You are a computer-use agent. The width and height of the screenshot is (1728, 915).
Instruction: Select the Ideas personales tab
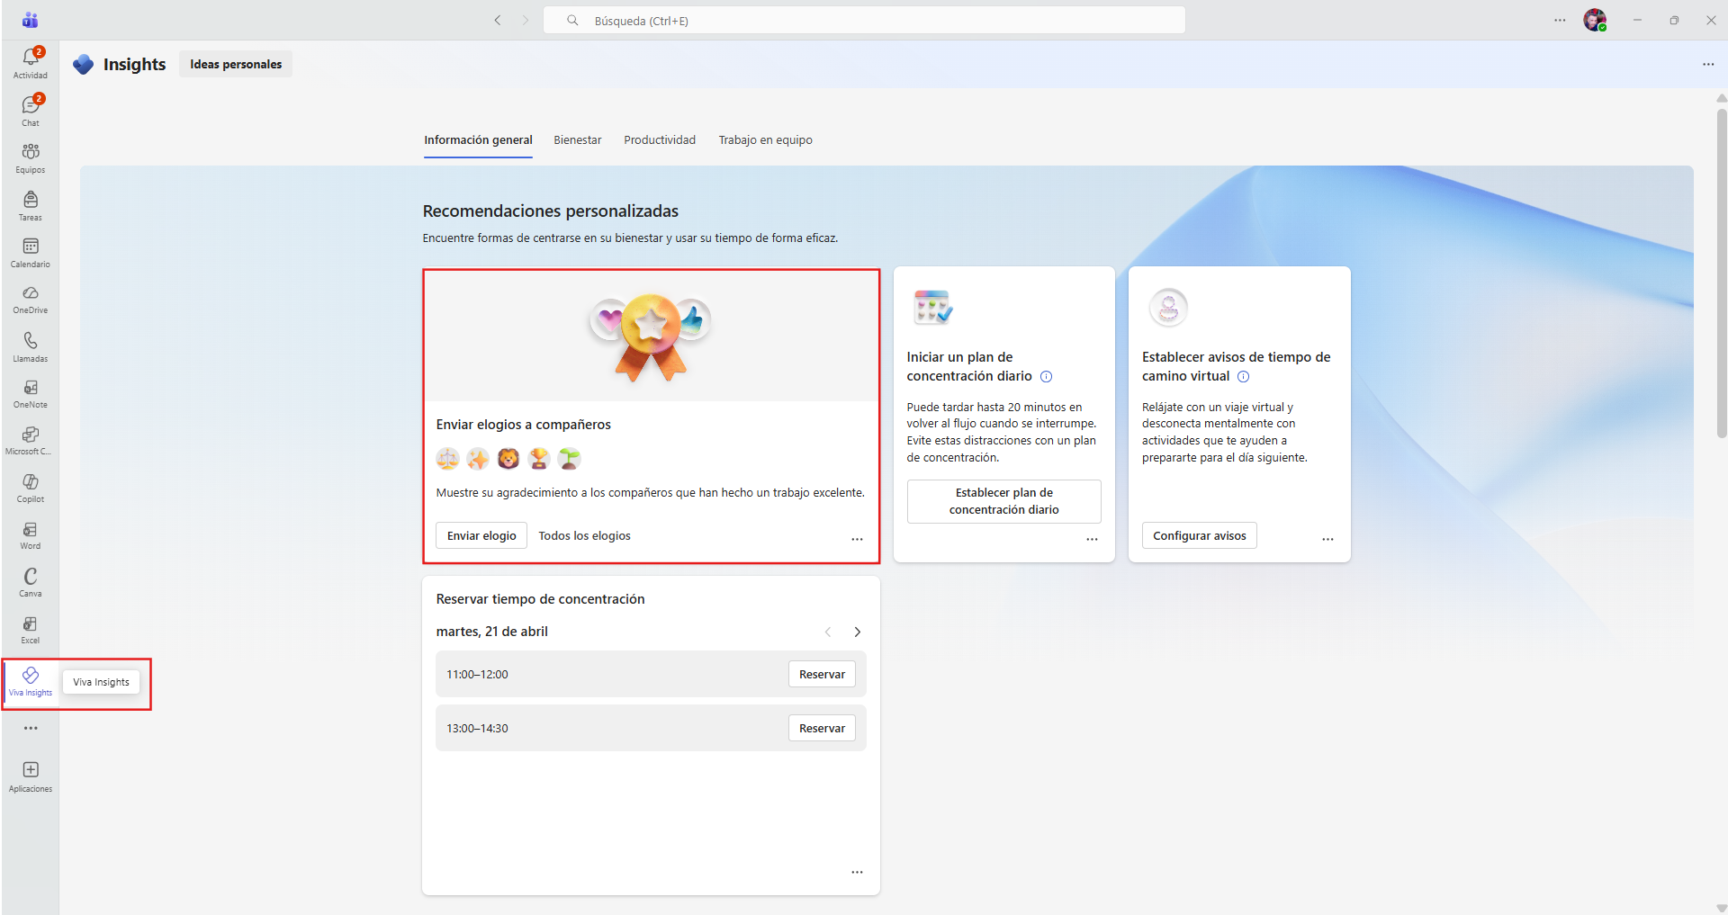[x=236, y=64]
